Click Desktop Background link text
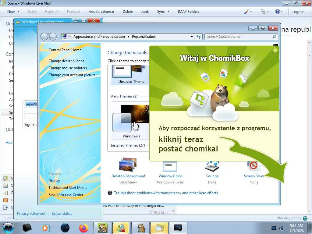Screen dimensions: 312x234 pos(128,176)
